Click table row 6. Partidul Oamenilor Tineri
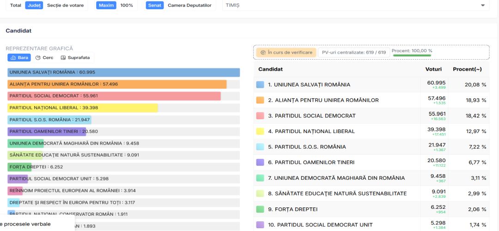Image resolution: width=499 pixels, height=231 pixels. point(371,162)
